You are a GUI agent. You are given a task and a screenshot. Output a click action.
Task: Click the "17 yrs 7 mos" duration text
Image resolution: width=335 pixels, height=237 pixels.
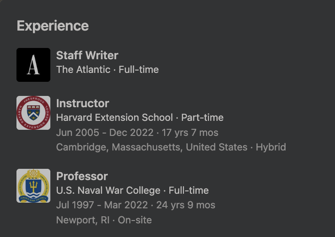[190, 133]
